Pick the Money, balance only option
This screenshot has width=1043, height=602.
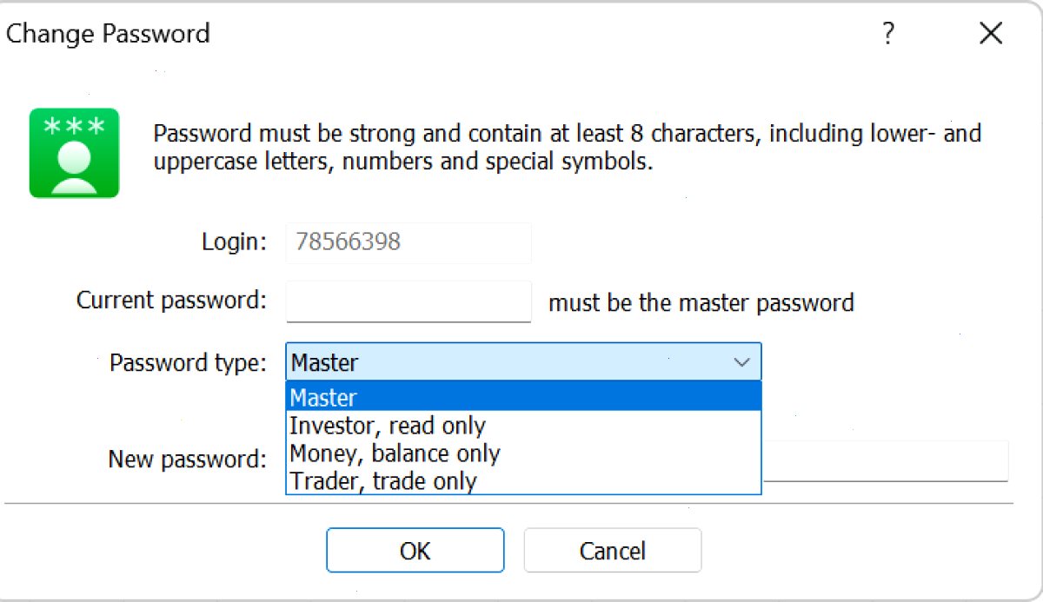(523, 453)
